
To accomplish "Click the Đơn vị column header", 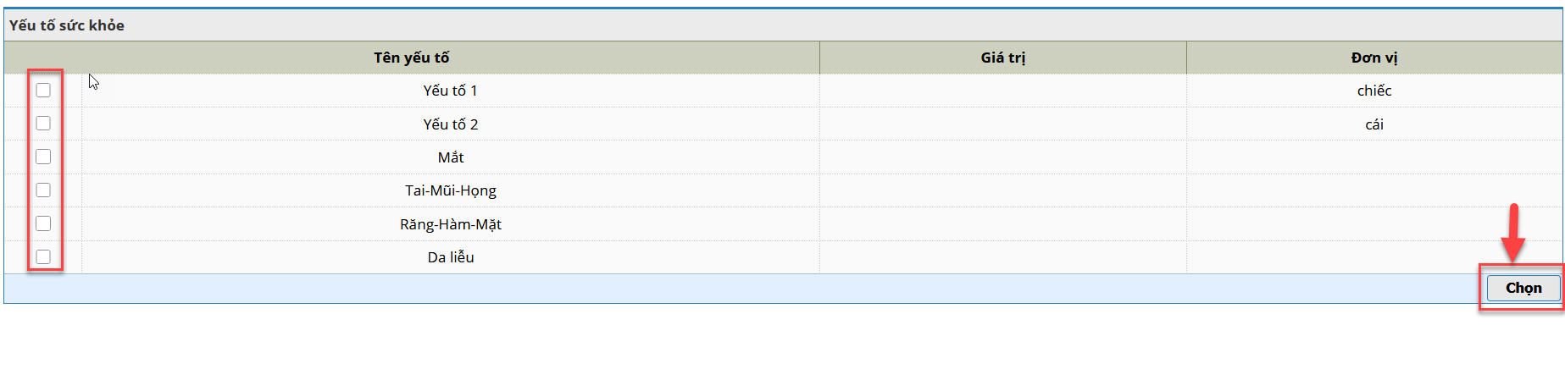I will [1374, 58].
